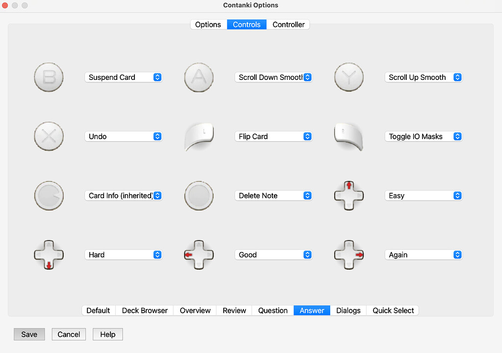This screenshot has height=353, width=502.
Task: Click the A button icon
Action: [x=198, y=77]
